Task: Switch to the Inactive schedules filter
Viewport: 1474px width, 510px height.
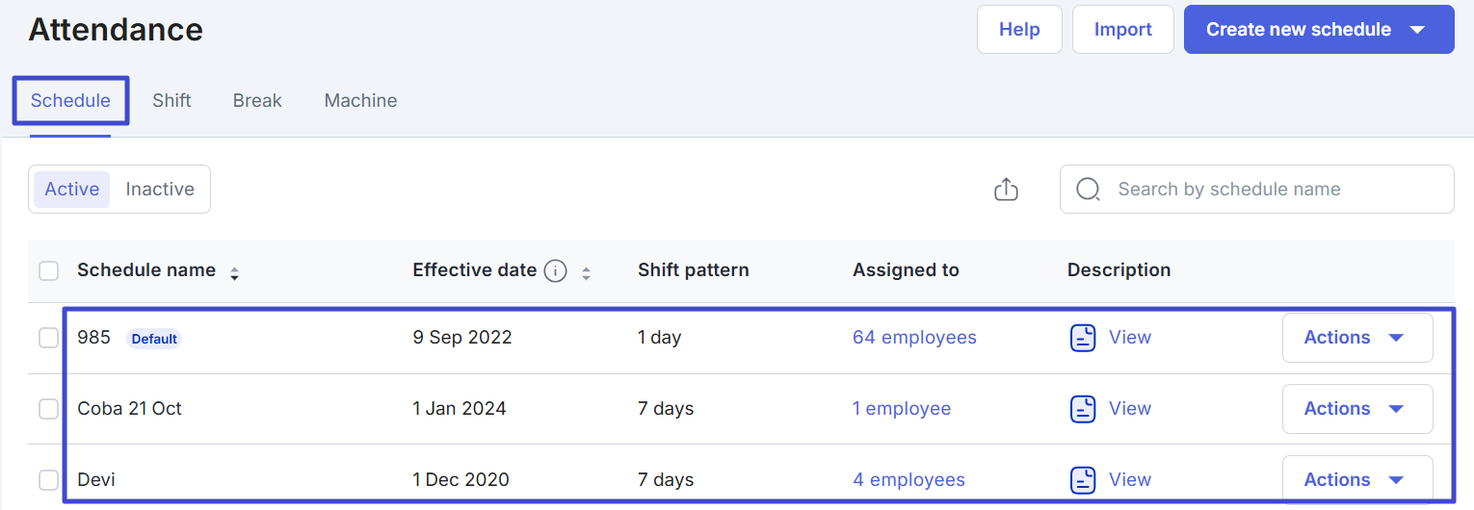Action: 160,190
